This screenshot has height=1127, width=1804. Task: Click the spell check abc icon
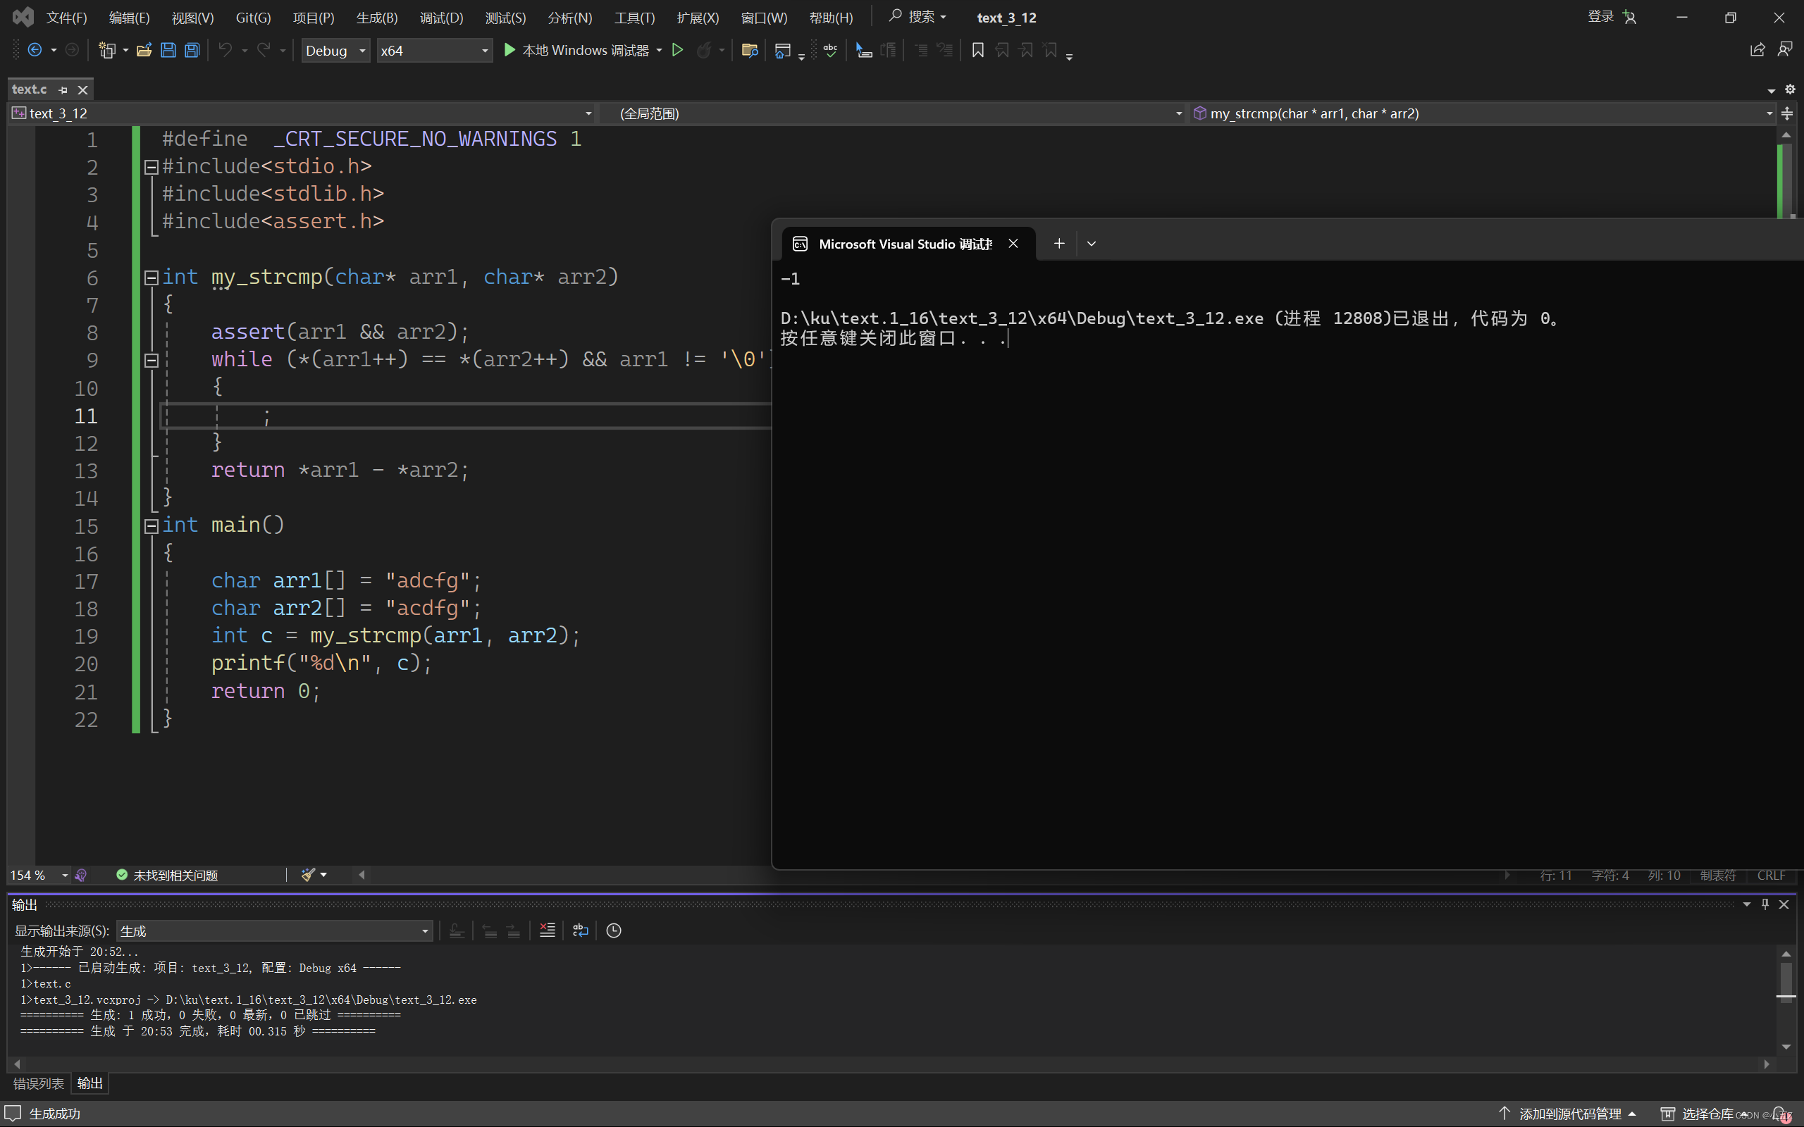829,50
